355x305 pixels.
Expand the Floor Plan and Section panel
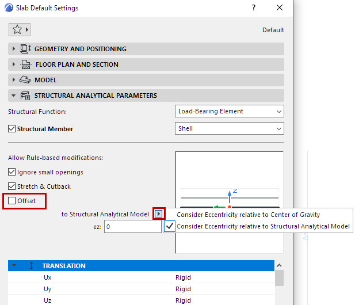click(x=14, y=64)
